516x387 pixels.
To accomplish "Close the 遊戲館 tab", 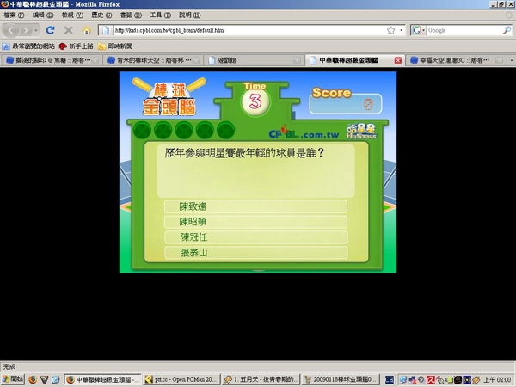I will tap(297, 60).
